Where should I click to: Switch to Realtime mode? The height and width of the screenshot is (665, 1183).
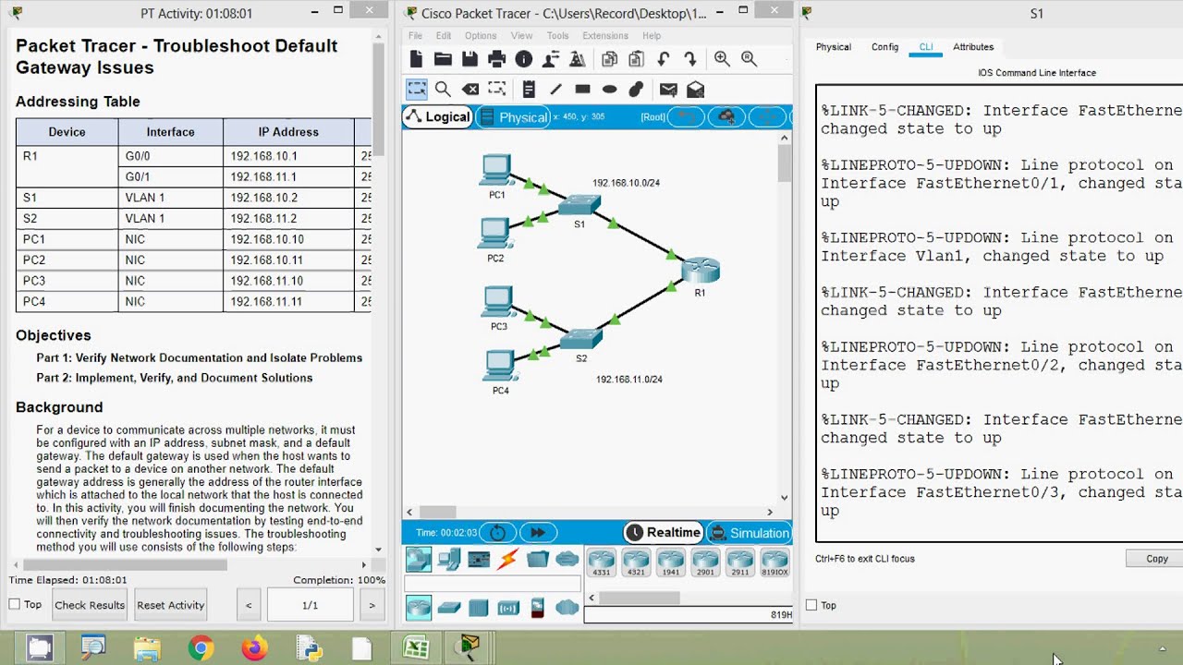664,533
